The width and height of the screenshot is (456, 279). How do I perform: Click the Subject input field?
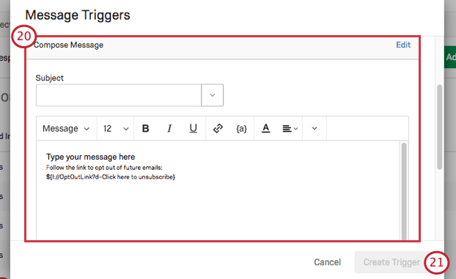pos(119,95)
